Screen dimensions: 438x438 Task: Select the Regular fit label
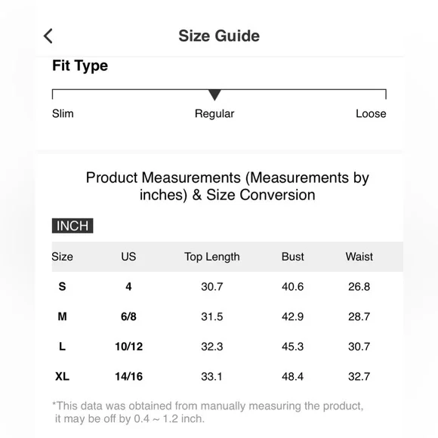tap(214, 114)
